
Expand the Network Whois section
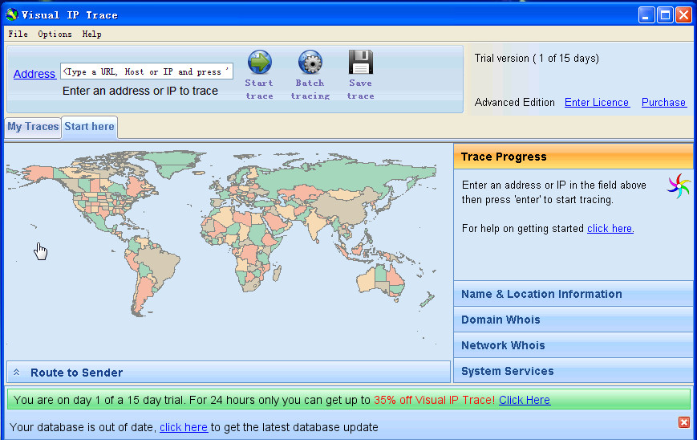[x=573, y=346]
